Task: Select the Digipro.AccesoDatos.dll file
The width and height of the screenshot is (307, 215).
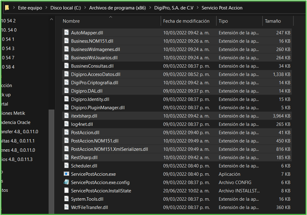Action: 96,74
